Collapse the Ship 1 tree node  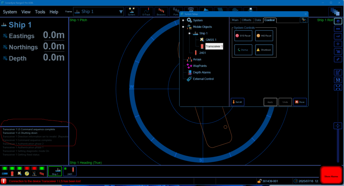[189, 33]
